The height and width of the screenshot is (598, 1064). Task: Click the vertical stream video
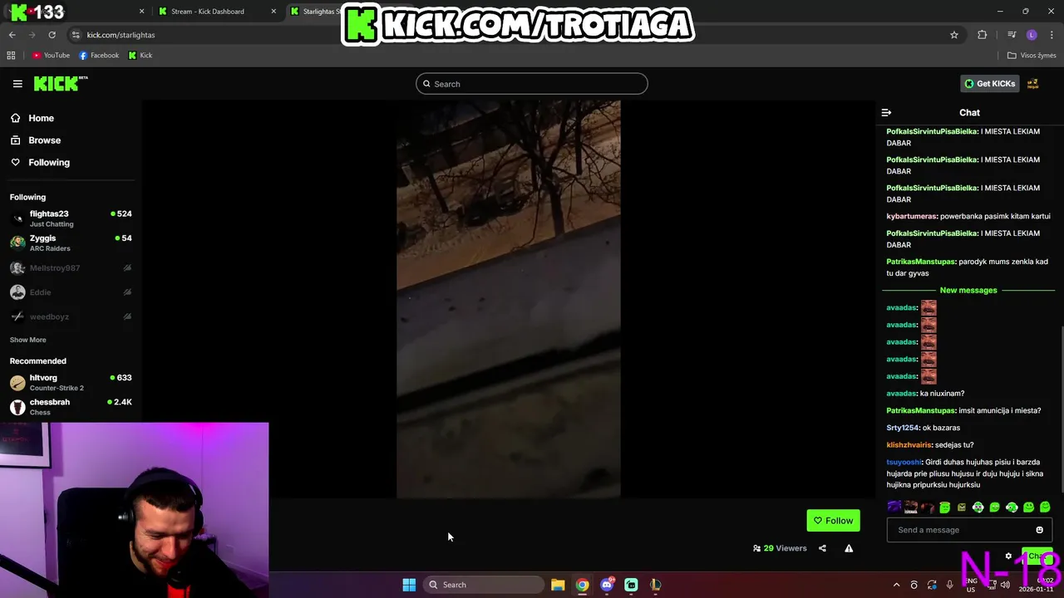click(x=508, y=299)
